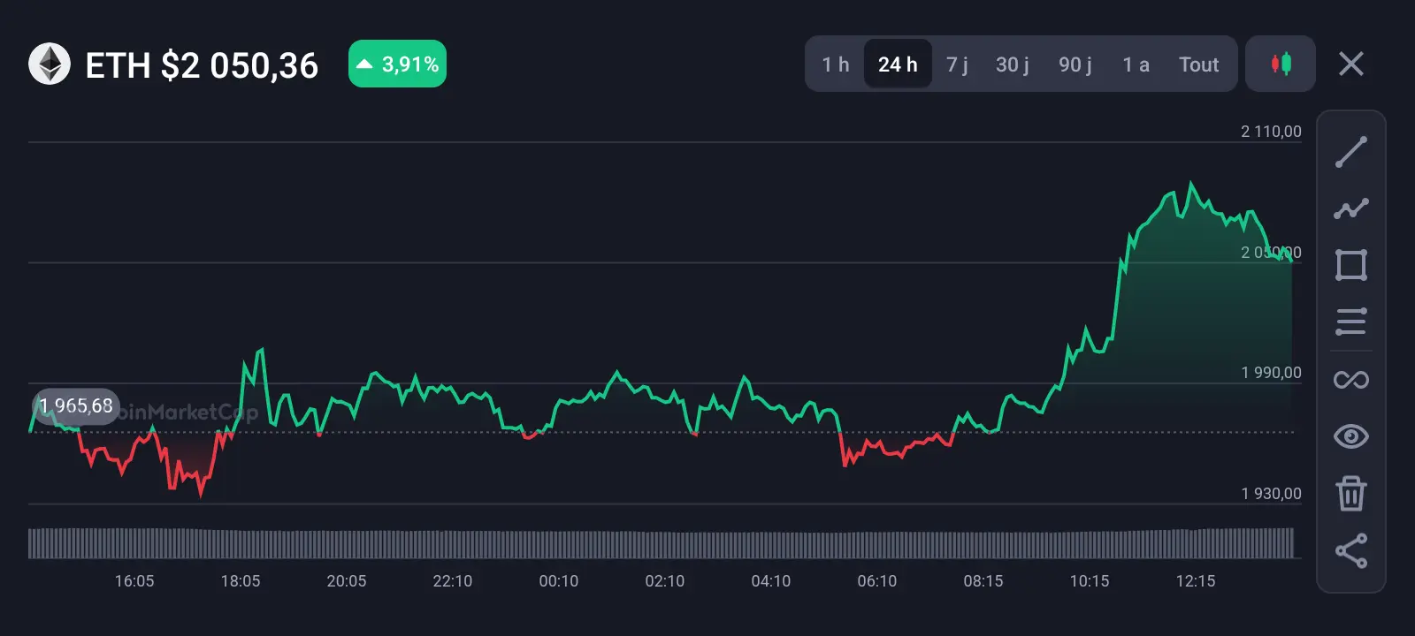Select the Tout time range
This screenshot has width=1415, height=636.
click(1199, 64)
